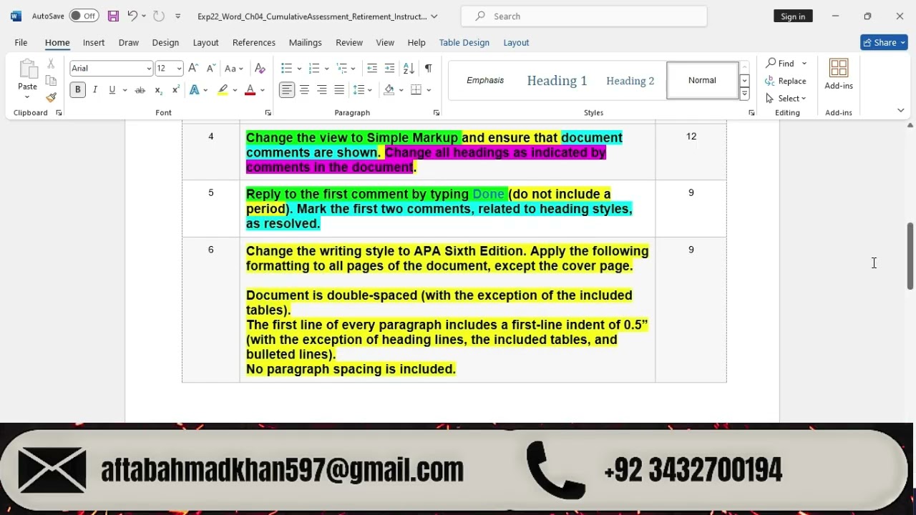Open Text Effects and Typography
The height and width of the screenshot is (515, 916).
point(195,89)
